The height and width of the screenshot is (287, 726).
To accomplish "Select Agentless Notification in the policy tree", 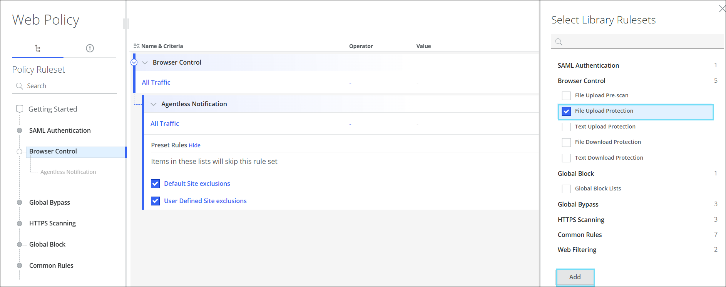I will click(x=68, y=172).
